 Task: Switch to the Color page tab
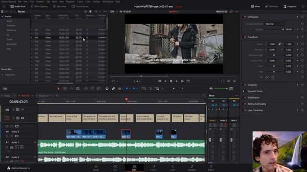[x=173, y=168]
